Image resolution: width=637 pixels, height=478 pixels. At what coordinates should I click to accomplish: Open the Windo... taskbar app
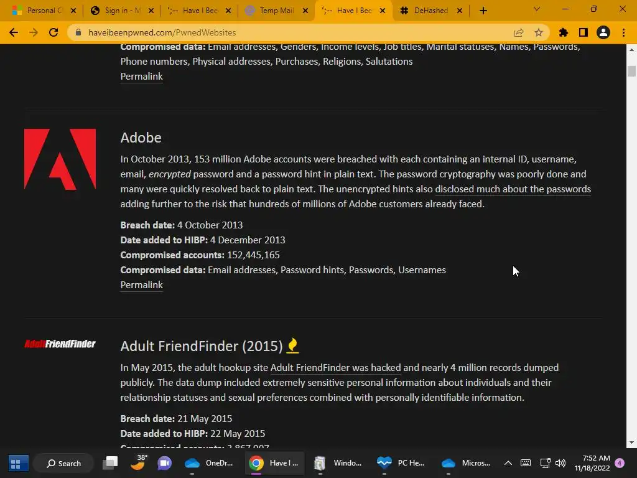pos(338,463)
